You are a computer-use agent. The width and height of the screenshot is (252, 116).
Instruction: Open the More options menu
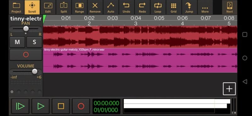click(205, 7)
